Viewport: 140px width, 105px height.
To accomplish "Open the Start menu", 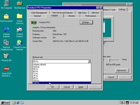I will pos(5,103).
